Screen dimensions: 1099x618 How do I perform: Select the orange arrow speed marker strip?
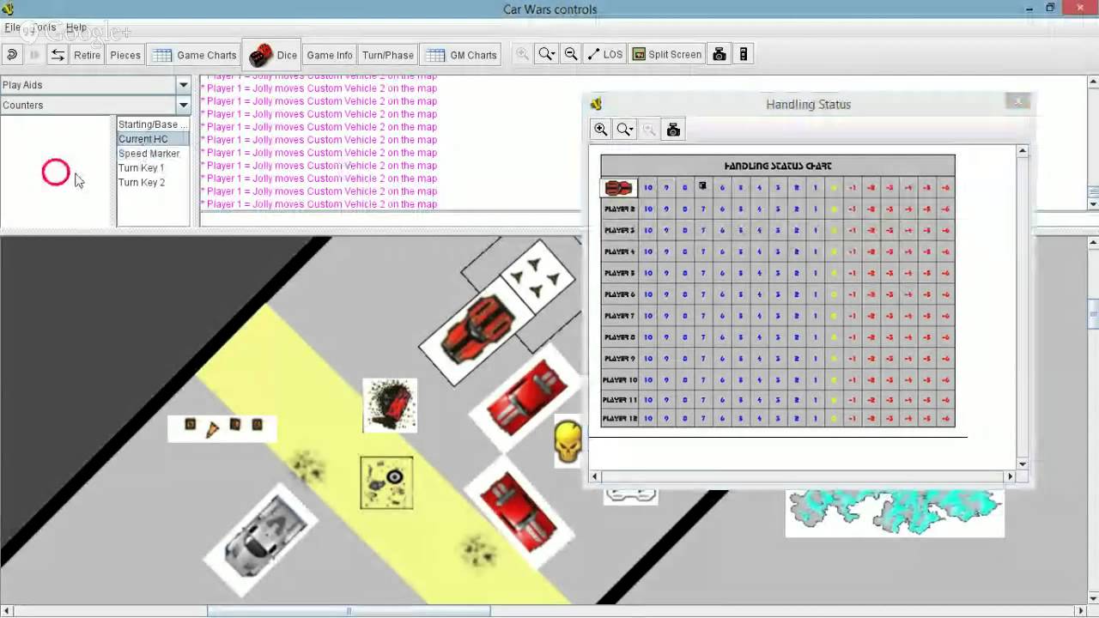click(222, 427)
